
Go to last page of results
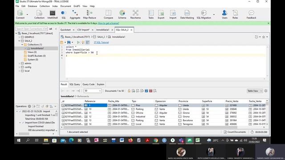pos(78,91)
